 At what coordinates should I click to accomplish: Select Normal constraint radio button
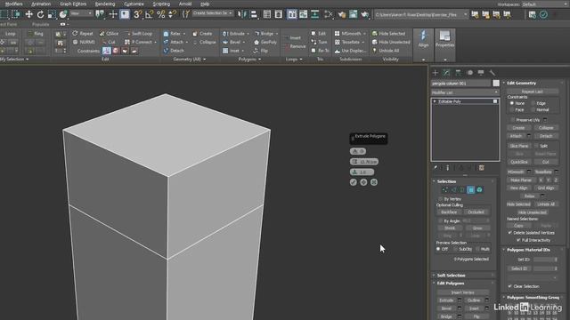(x=533, y=109)
